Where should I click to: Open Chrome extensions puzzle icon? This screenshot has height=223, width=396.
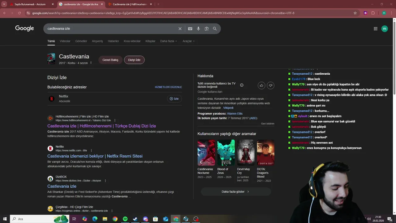(373, 13)
